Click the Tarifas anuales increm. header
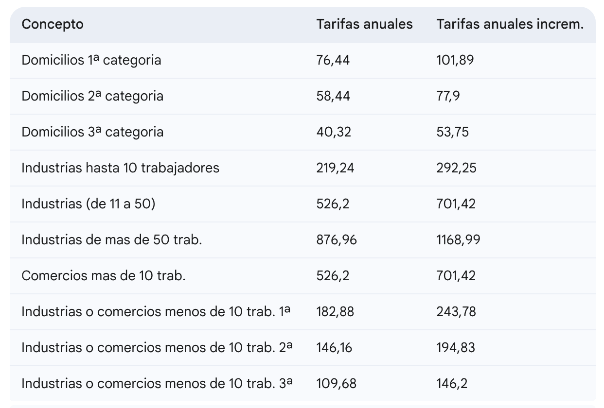The height and width of the screenshot is (408, 604). [x=510, y=24]
